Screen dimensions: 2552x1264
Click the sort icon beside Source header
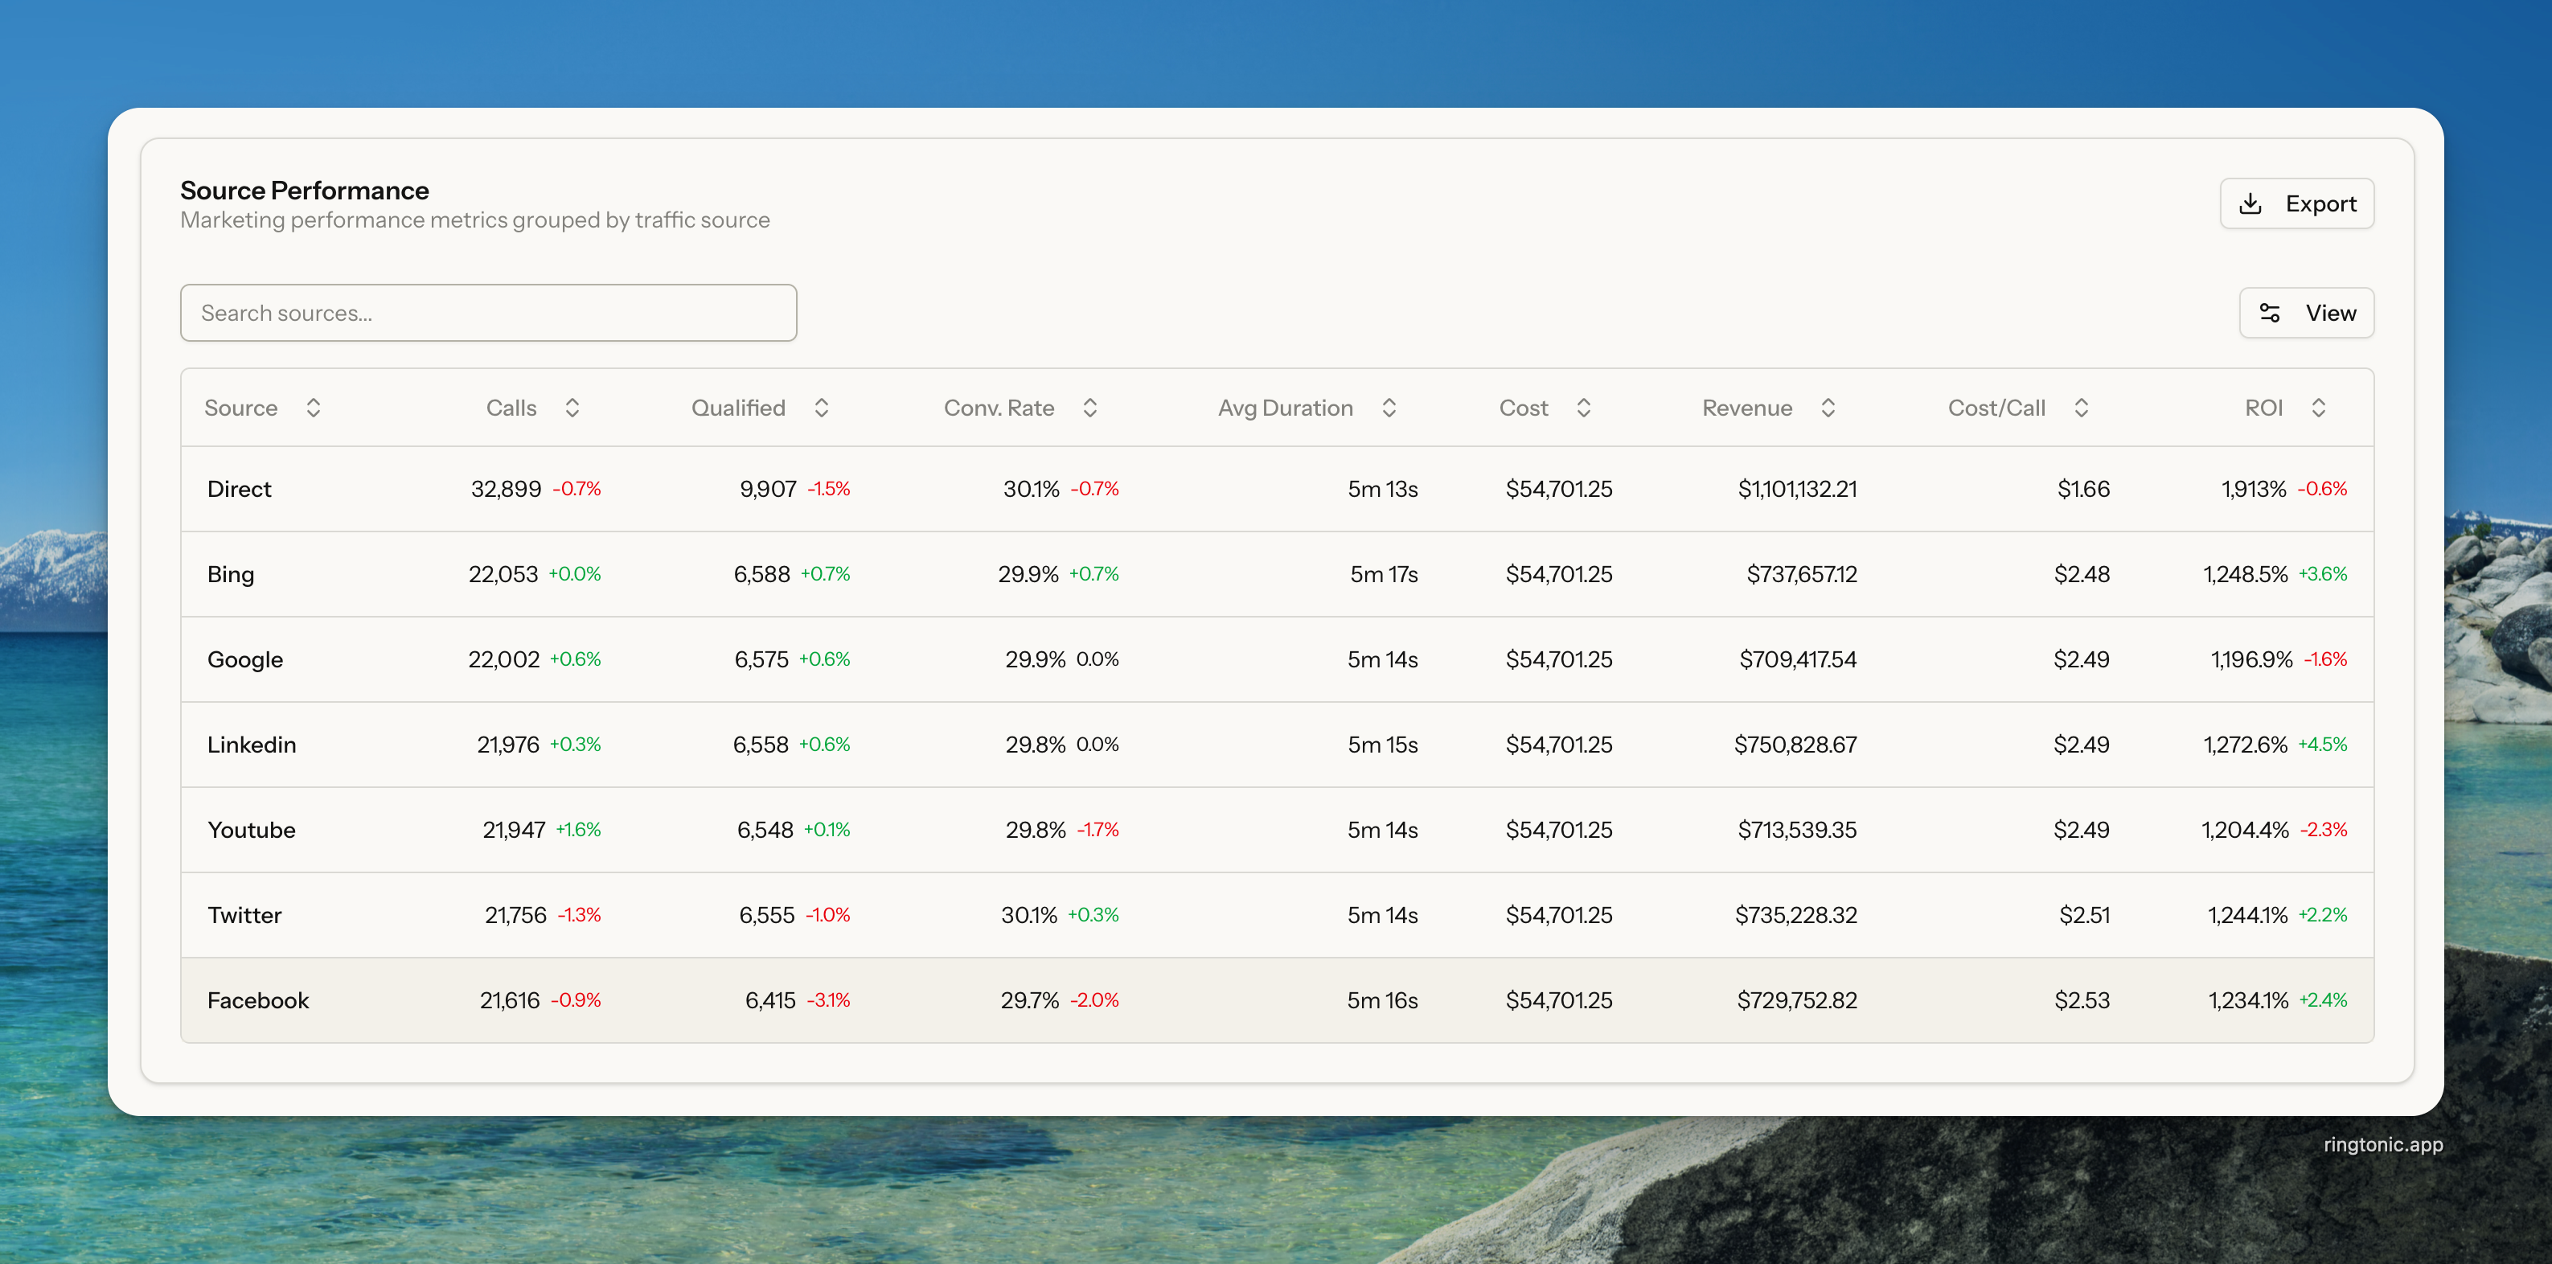click(313, 408)
